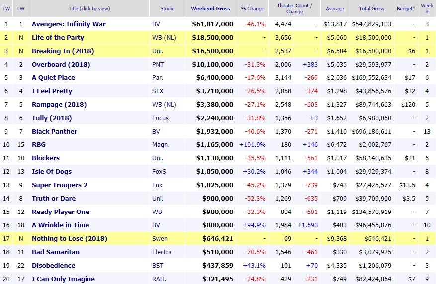
Task: Sort by Average column header
Action: [335, 8]
